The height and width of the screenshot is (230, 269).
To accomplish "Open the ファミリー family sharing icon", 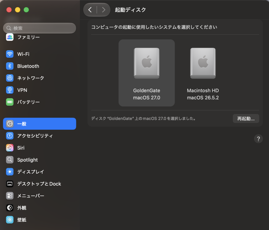I will pyautogui.click(x=10, y=37).
